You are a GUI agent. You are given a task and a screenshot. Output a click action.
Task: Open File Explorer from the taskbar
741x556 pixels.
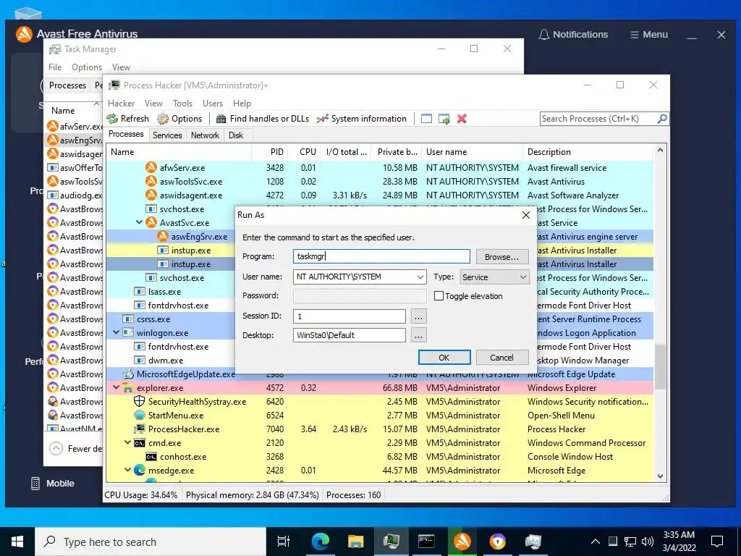(355, 542)
